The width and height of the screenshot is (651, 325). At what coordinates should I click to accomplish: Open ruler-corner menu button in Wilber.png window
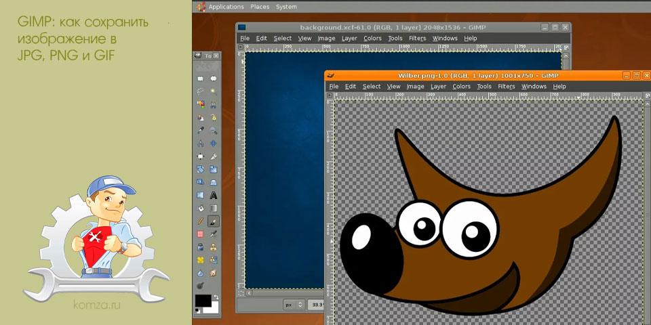[330, 95]
